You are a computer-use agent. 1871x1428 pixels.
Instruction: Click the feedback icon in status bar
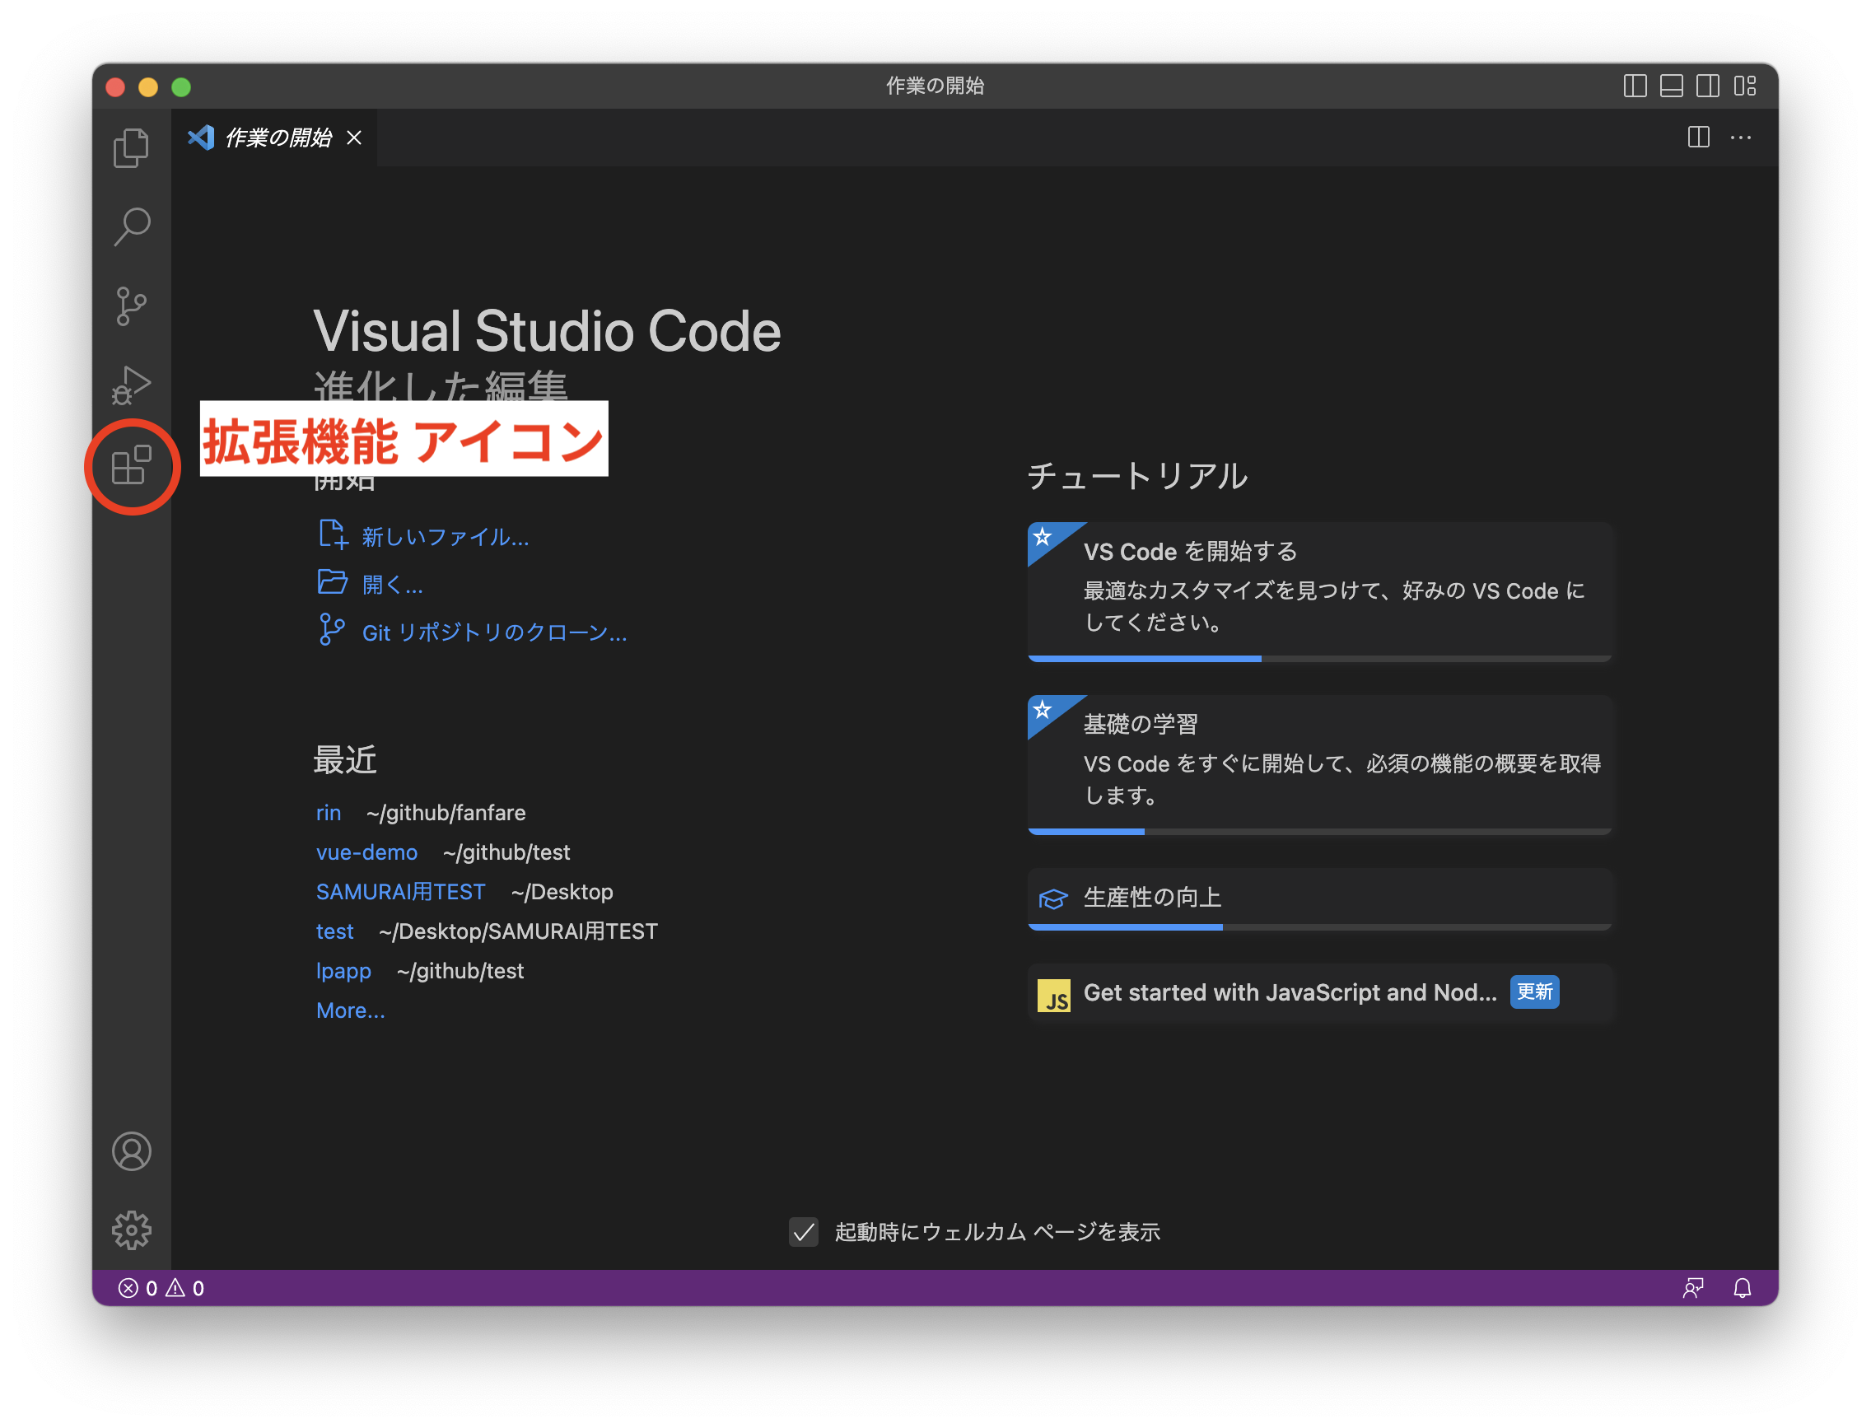[x=1692, y=1288]
